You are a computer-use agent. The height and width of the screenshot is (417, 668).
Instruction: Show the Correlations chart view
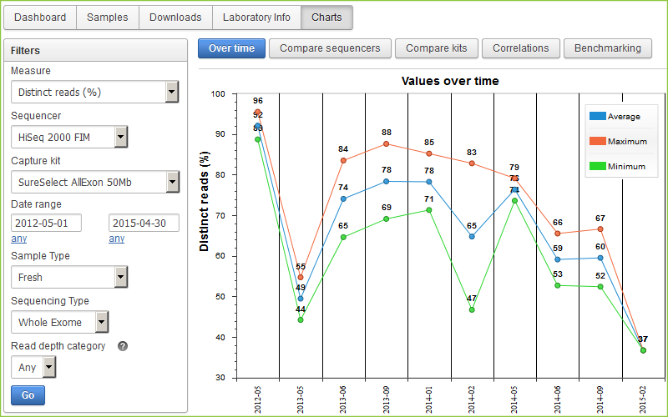pyautogui.click(x=520, y=48)
